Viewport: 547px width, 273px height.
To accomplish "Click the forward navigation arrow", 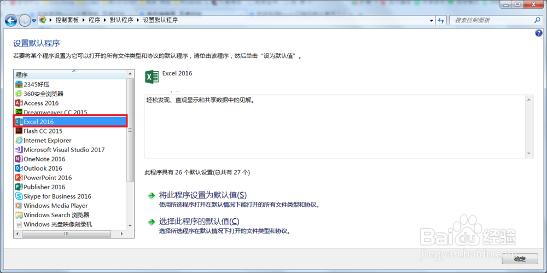I will [25, 21].
